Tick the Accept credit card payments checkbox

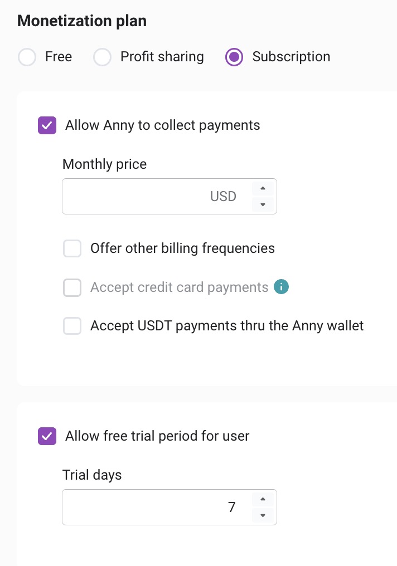tap(72, 288)
